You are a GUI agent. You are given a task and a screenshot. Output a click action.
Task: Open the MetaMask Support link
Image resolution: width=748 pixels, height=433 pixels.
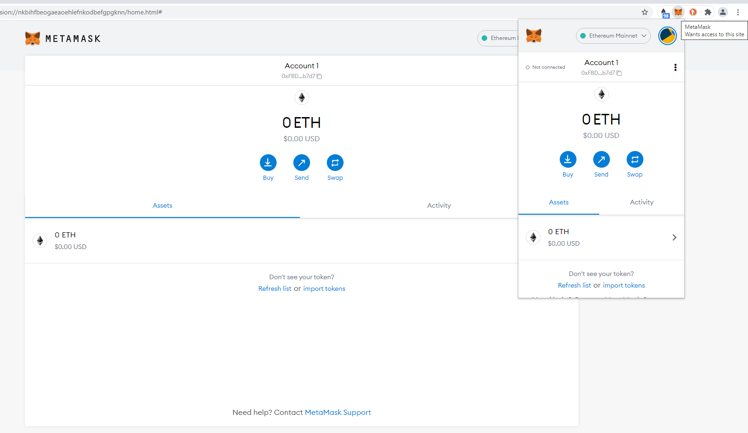point(338,413)
